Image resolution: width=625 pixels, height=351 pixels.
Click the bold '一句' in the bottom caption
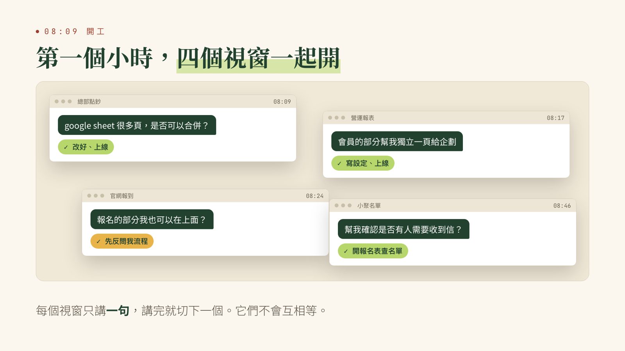pos(118,311)
